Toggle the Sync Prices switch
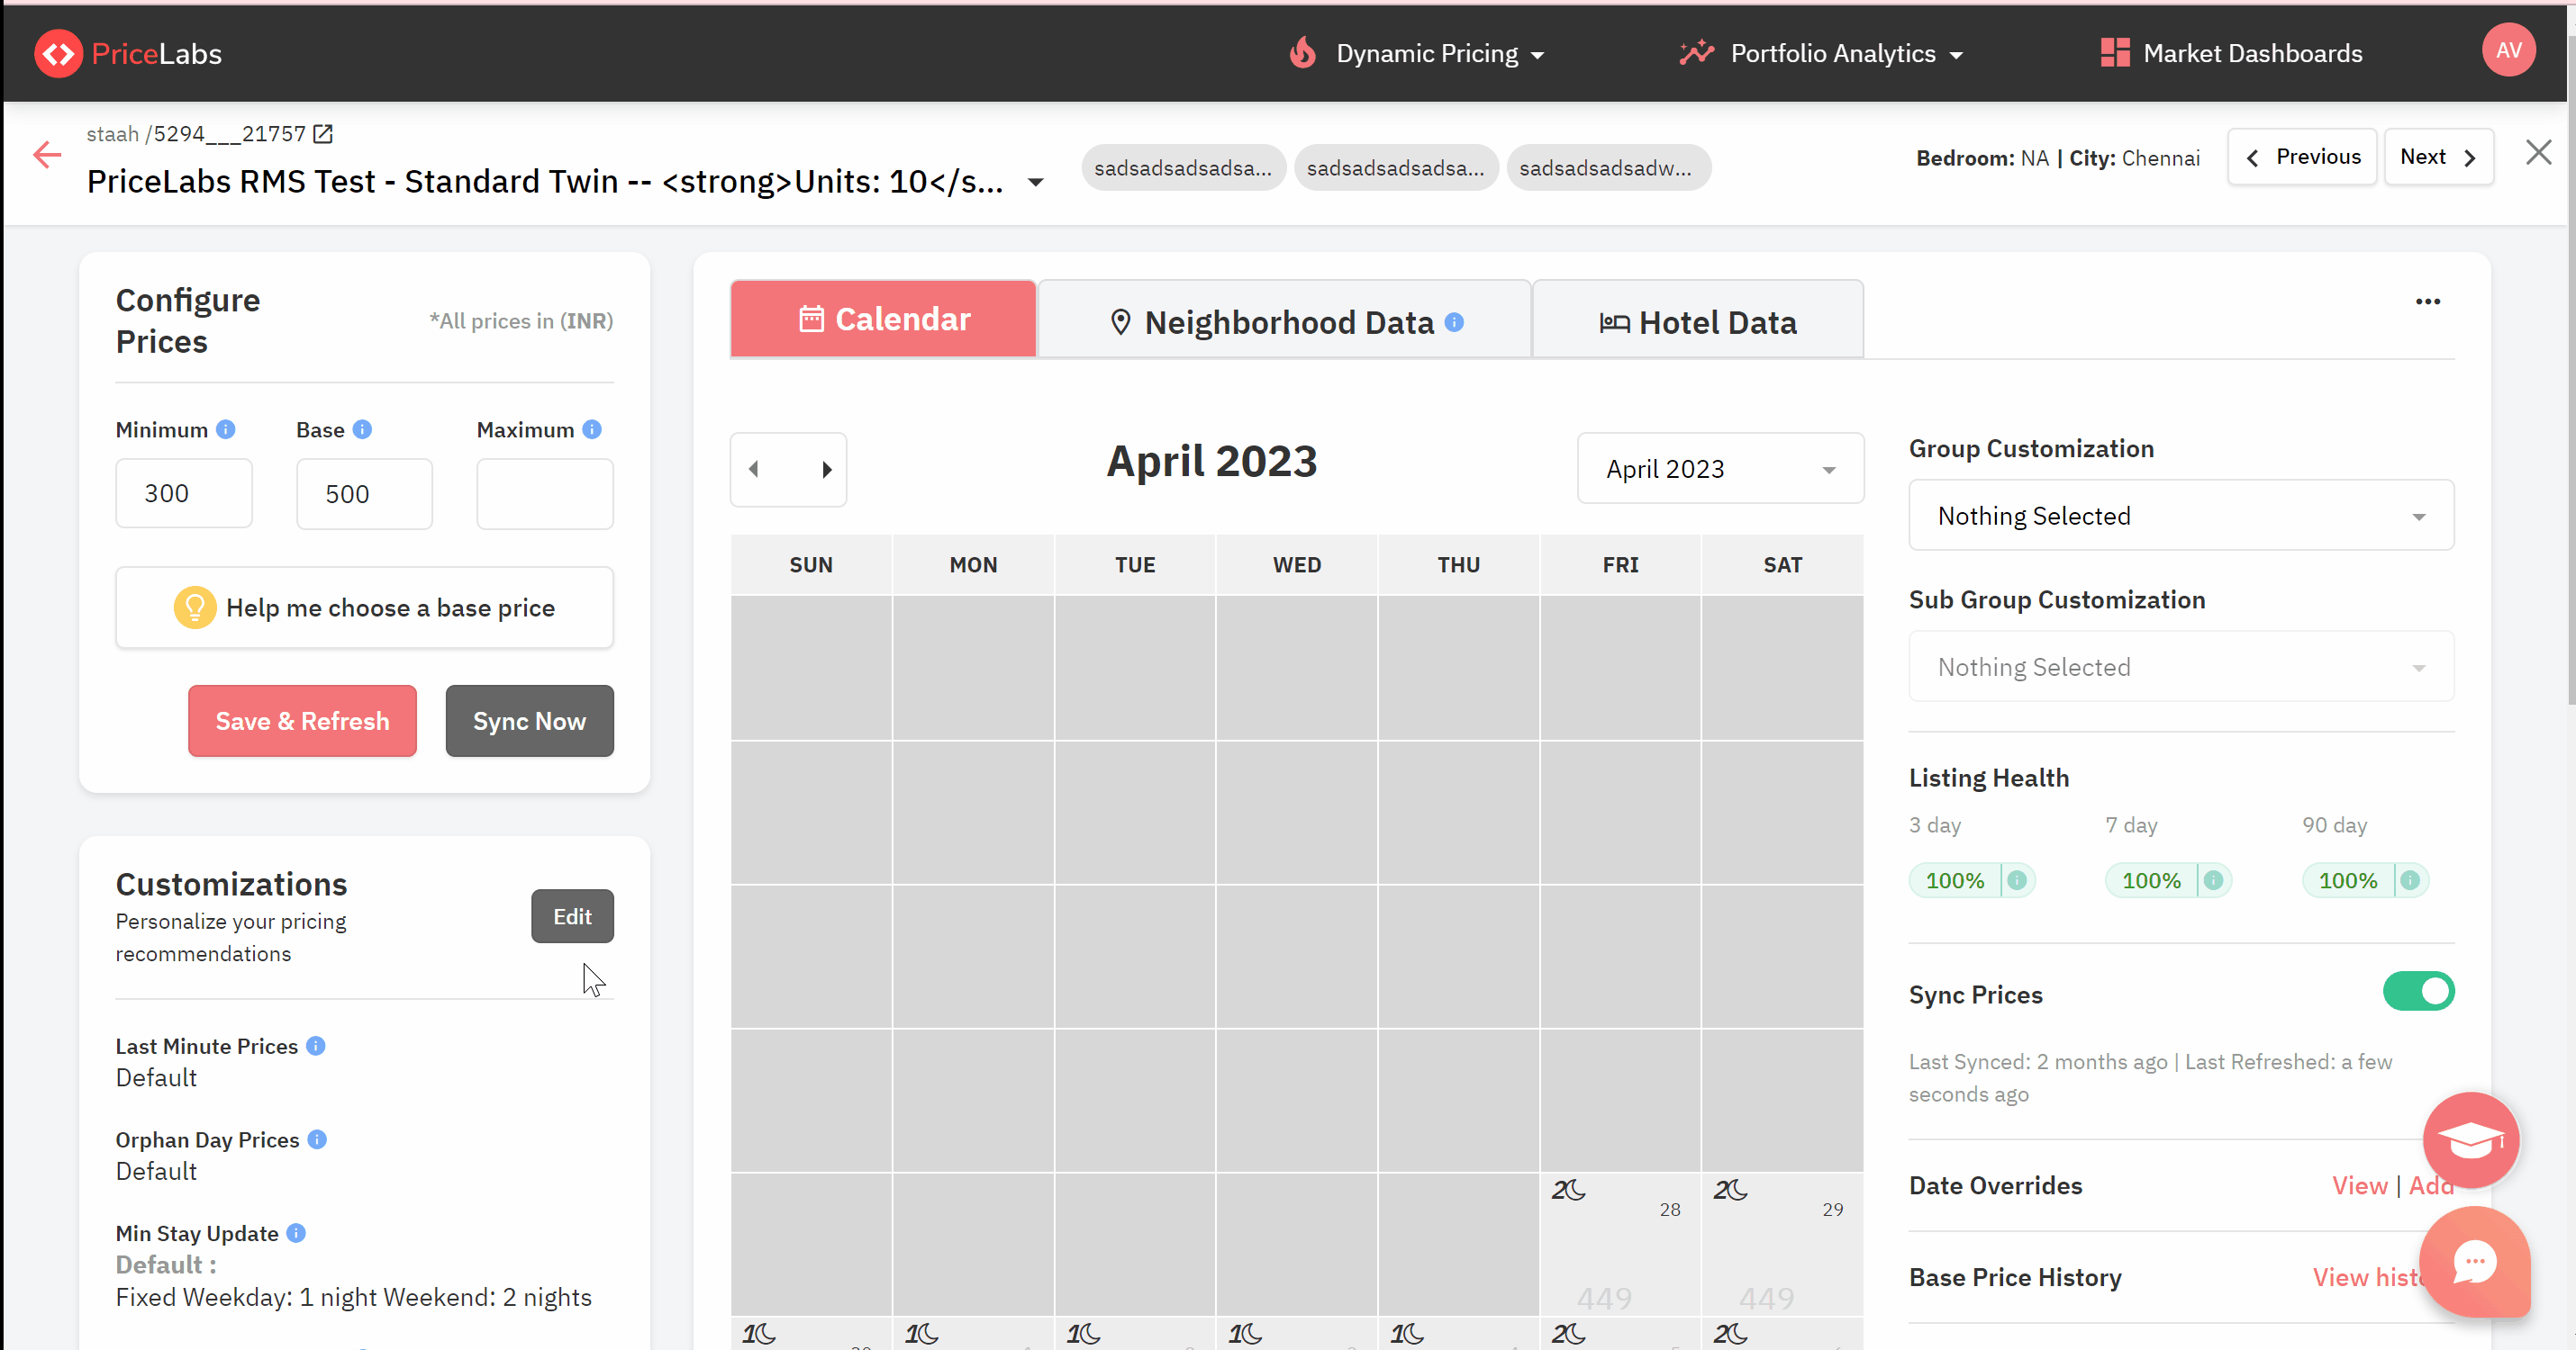Viewport: 2576px width, 1350px height. point(2418,991)
